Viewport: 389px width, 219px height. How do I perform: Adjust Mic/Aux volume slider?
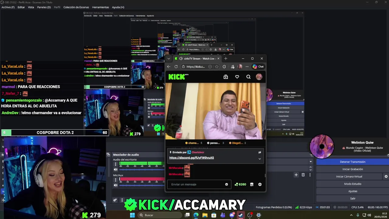(x=142, y=185)
